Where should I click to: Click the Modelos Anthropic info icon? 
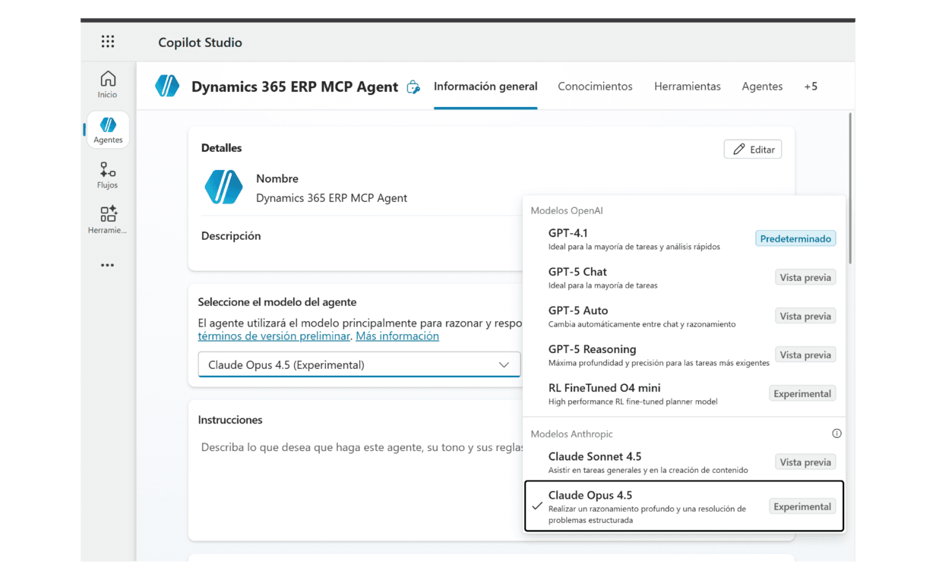(836, 433)
